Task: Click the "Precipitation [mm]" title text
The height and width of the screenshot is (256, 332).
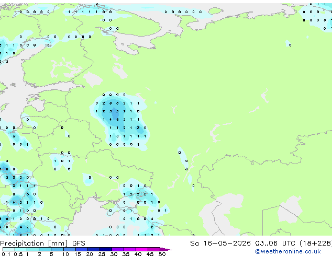Action: click(x=34, y=243)
